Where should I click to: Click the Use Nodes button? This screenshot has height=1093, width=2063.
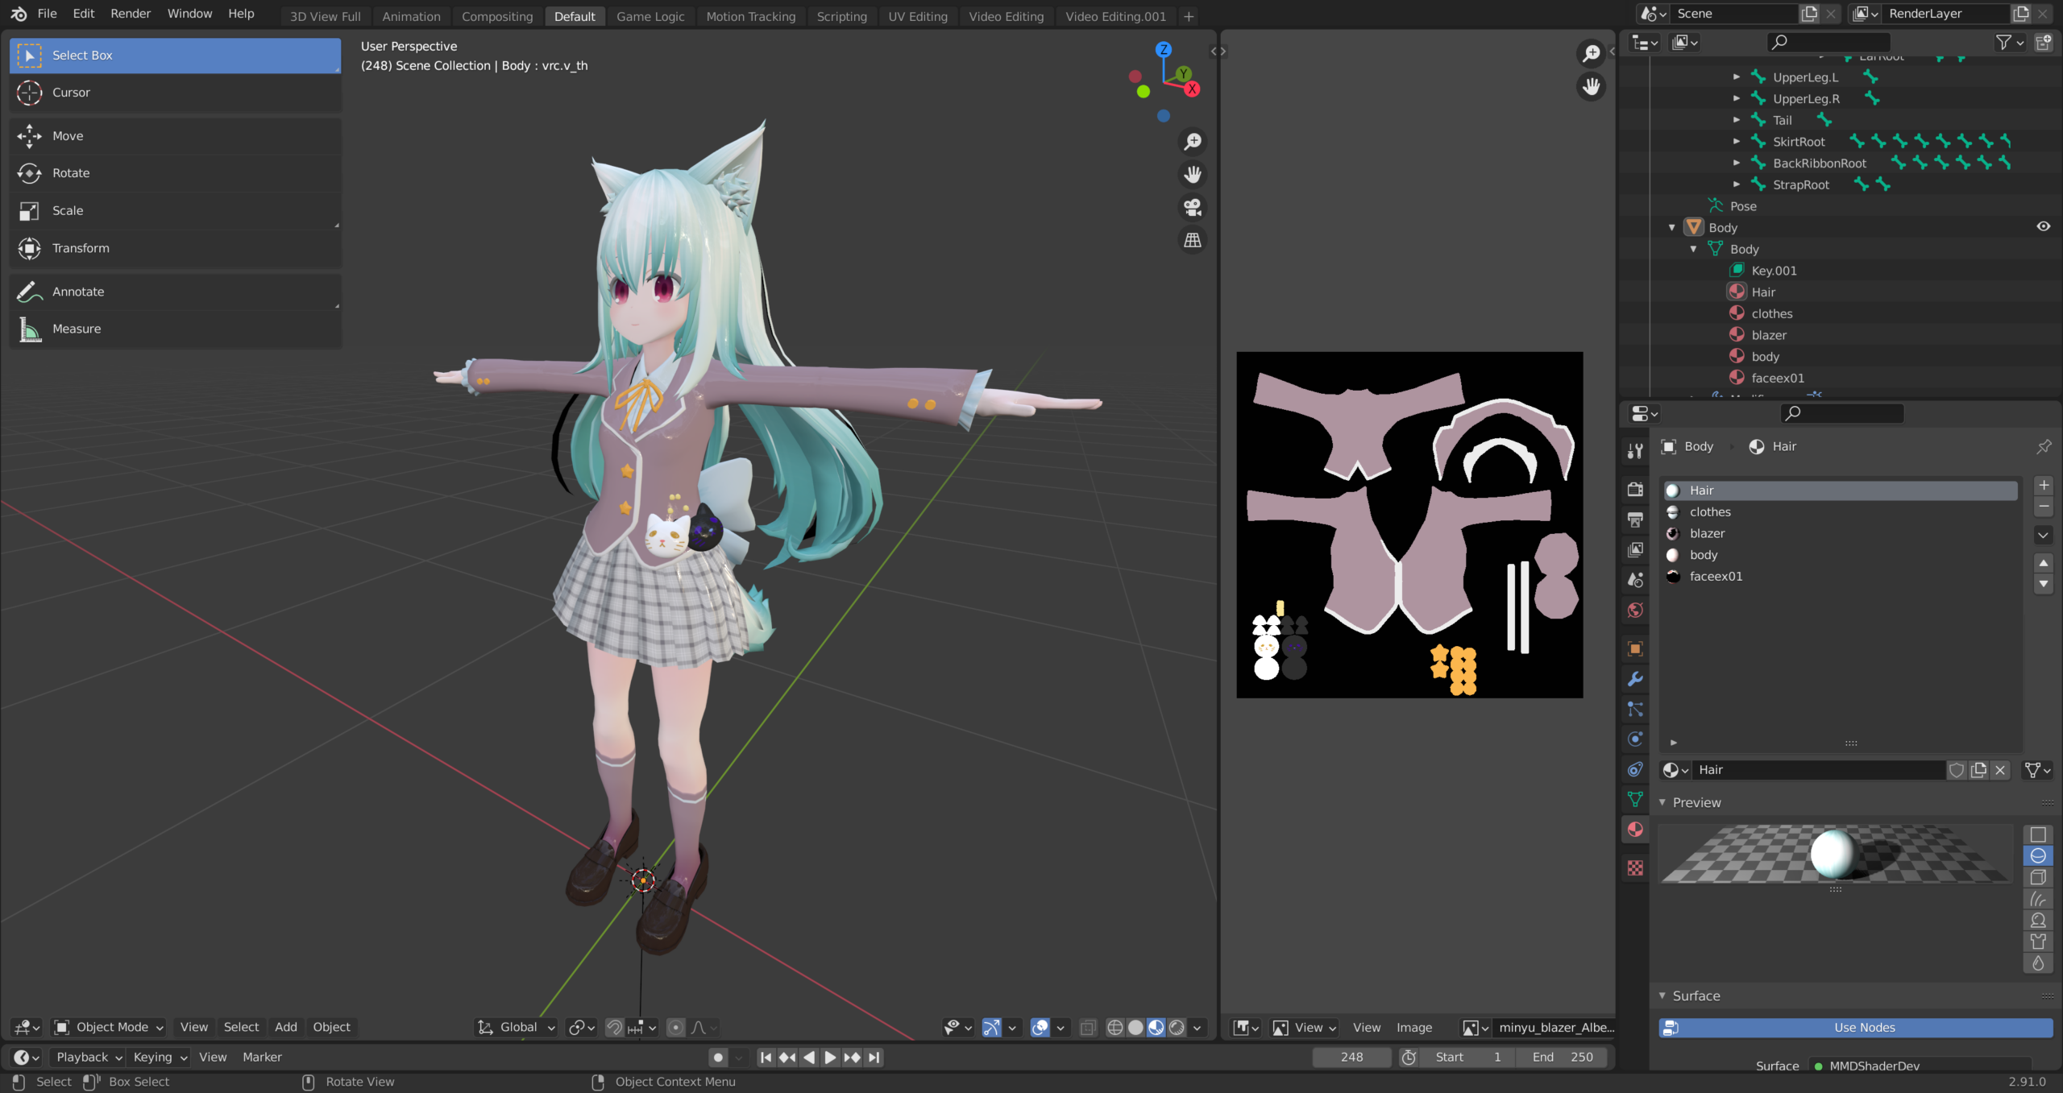pyautogui.click(x=1856, y=1028)
